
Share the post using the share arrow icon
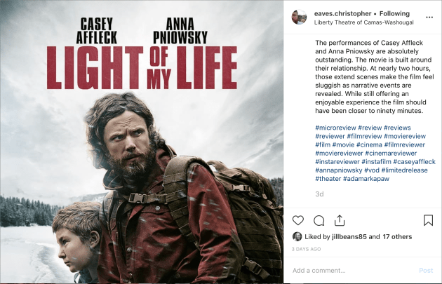coord(340,220)
